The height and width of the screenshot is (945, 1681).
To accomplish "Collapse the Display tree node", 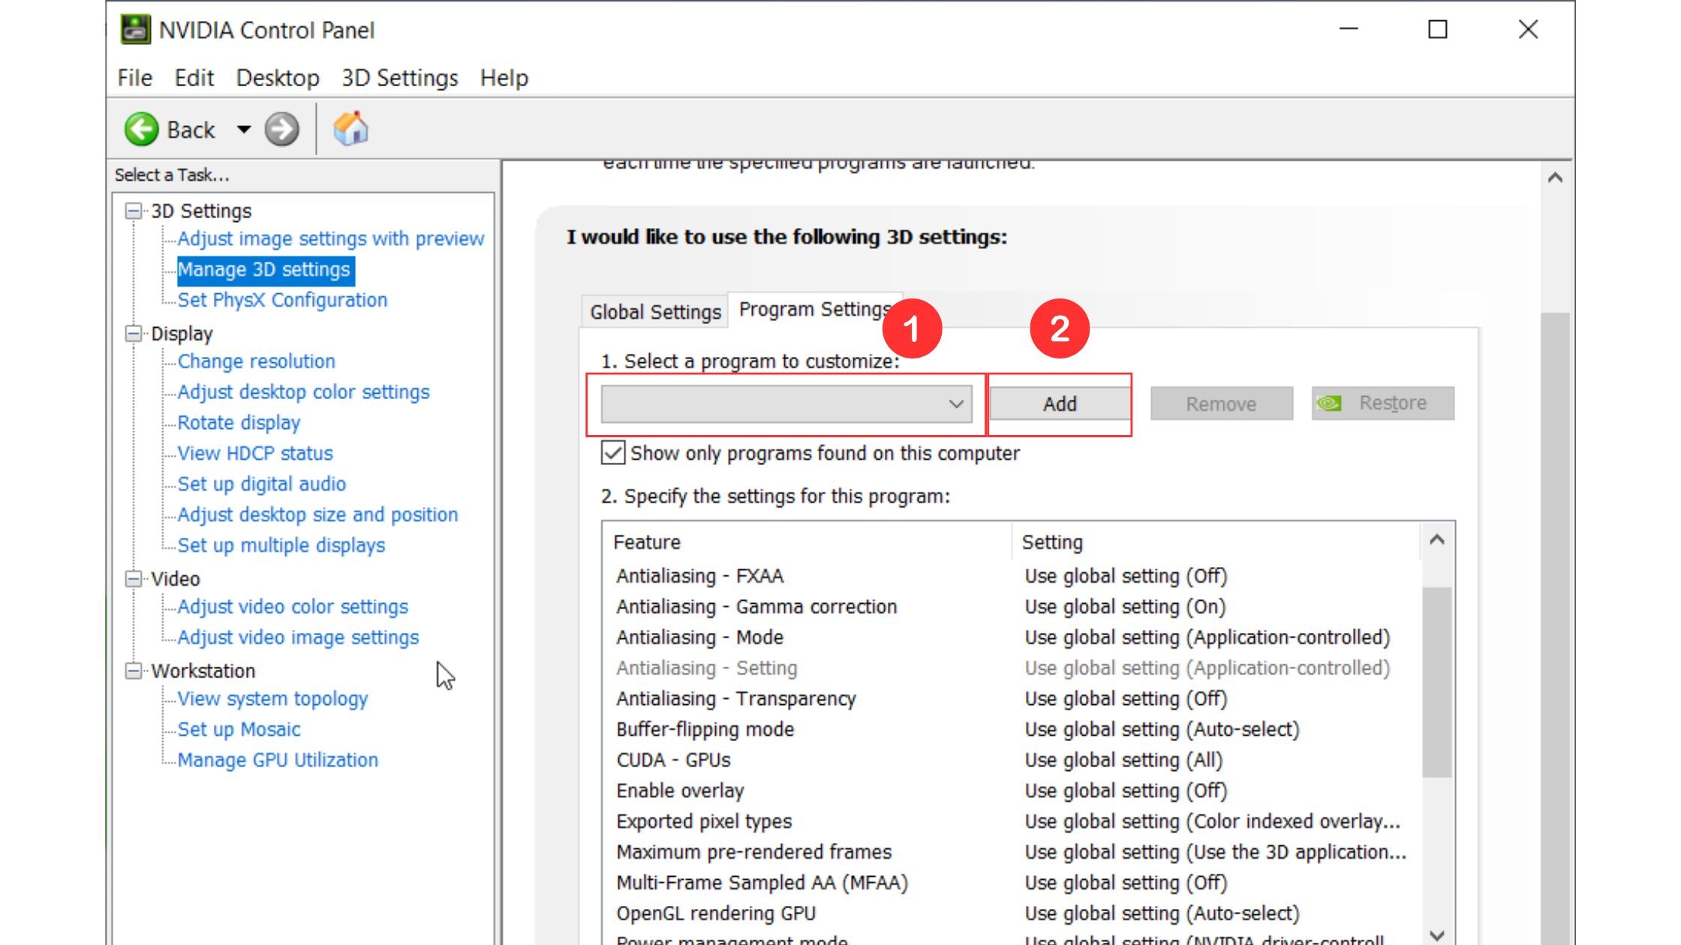I will pyautogui.click(x=134, y=334).
